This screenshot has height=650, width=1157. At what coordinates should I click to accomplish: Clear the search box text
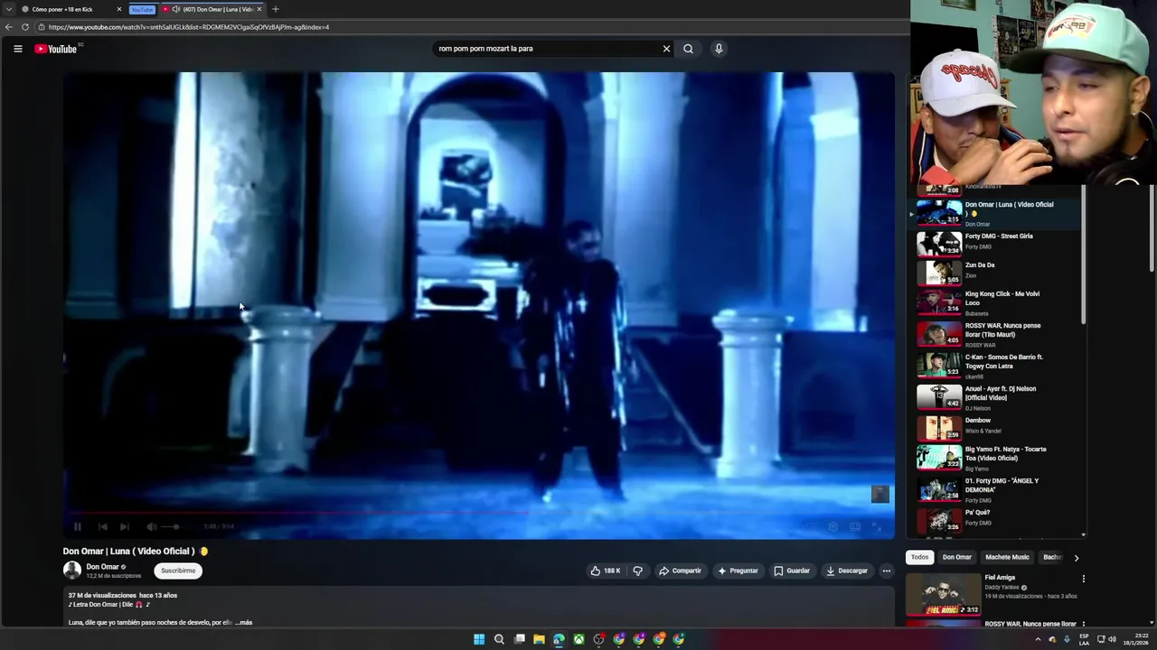tap(666, 49)
